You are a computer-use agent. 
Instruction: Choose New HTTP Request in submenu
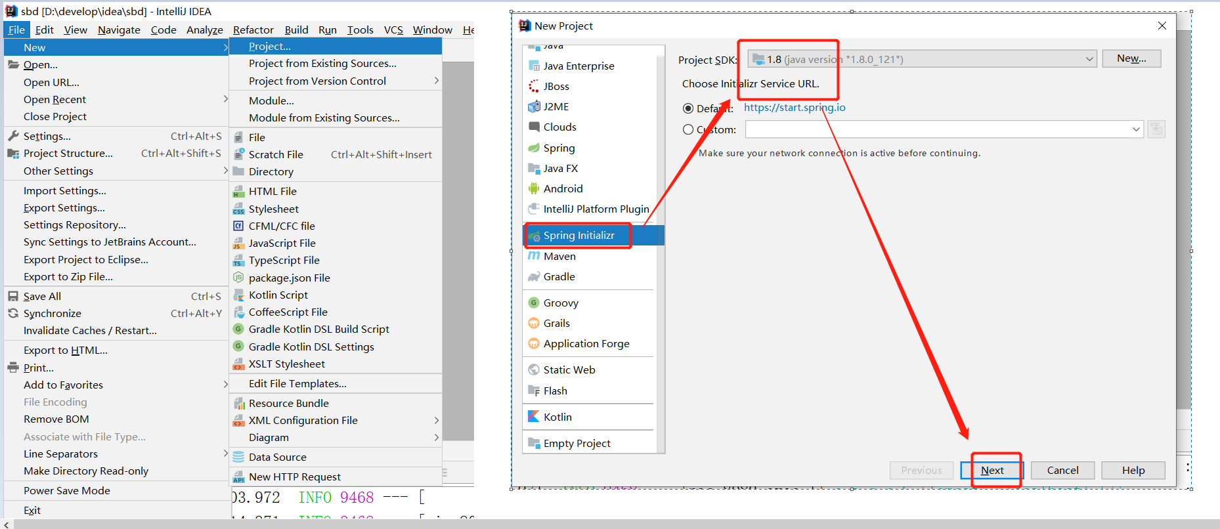click(335, 476)
